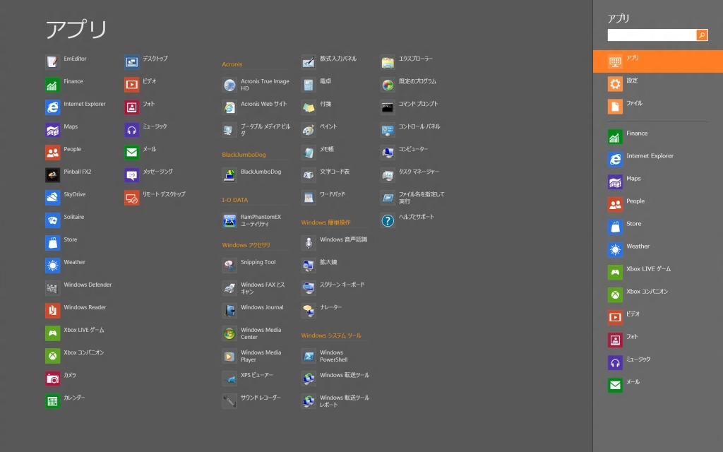The width and height of the screenshot is (723, 452).
Task: Open the SkyDrive app
Action: (x=52, y=198)
